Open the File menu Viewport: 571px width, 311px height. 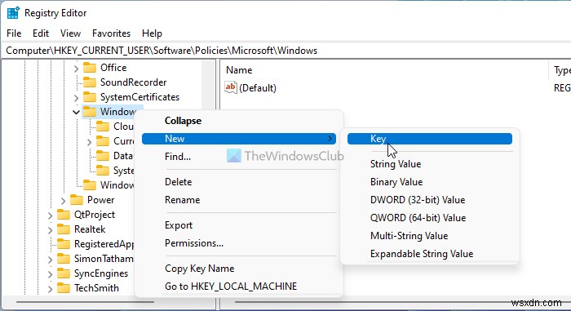pyautogui.click(x=14, y=33)
